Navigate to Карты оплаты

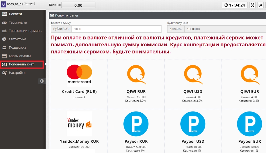[20, 56]
